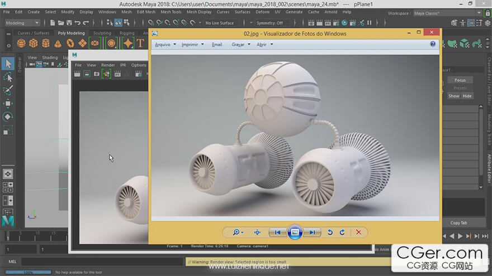Click the polygon Type (T) shelf icon
This screenshot has height=276, width=492.
coord(140,43)
